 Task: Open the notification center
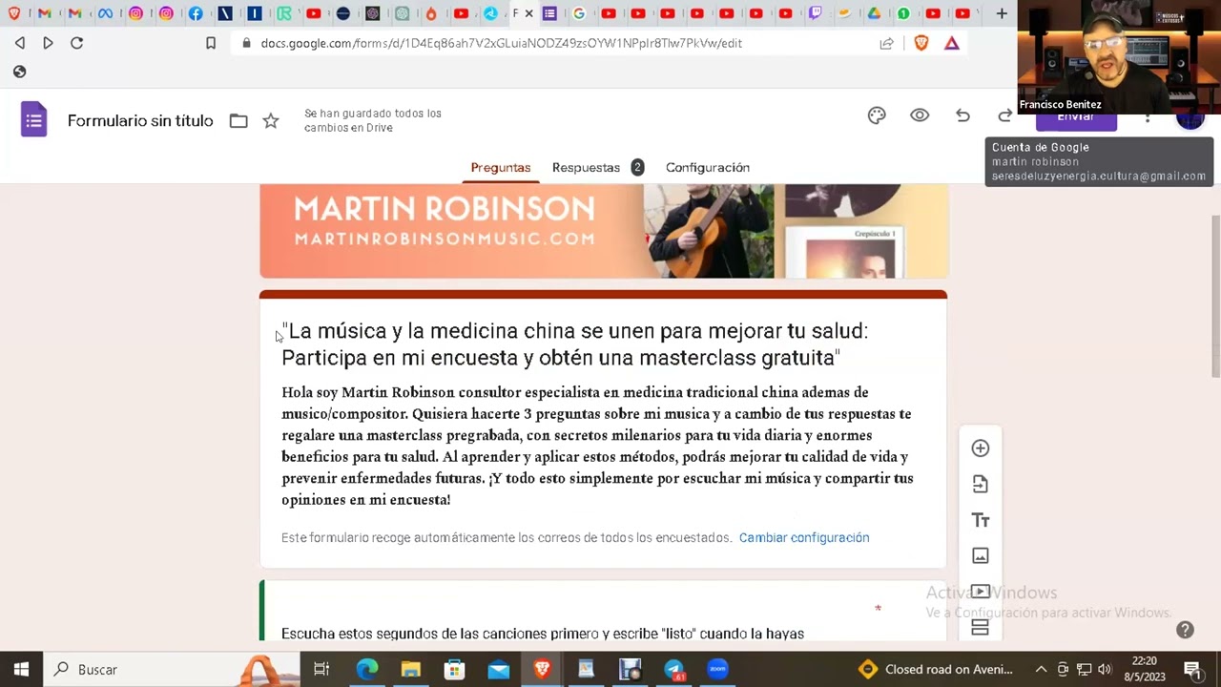(1191, 670)
